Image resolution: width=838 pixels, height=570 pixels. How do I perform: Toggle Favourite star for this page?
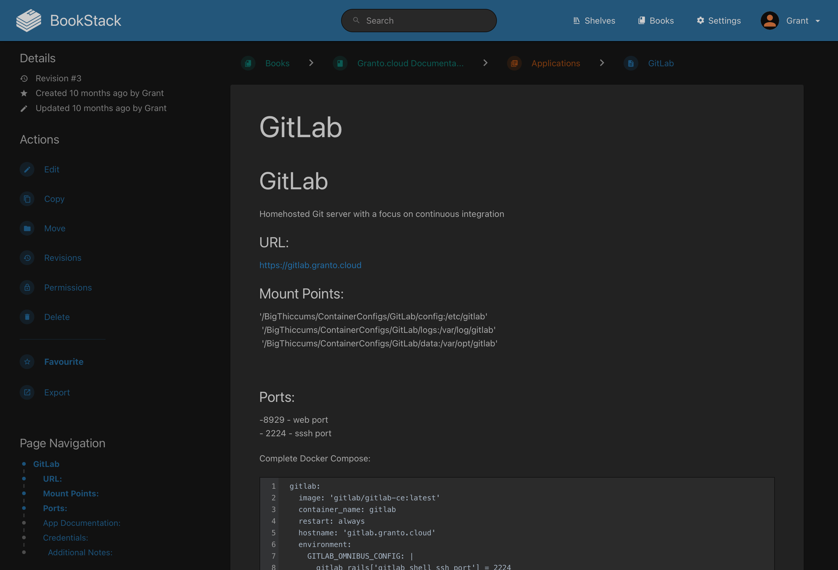point(27,362)
